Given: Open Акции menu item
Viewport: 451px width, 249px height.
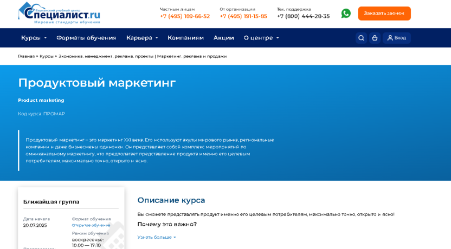Looking at the screenshot, I should tap(223, 38).
